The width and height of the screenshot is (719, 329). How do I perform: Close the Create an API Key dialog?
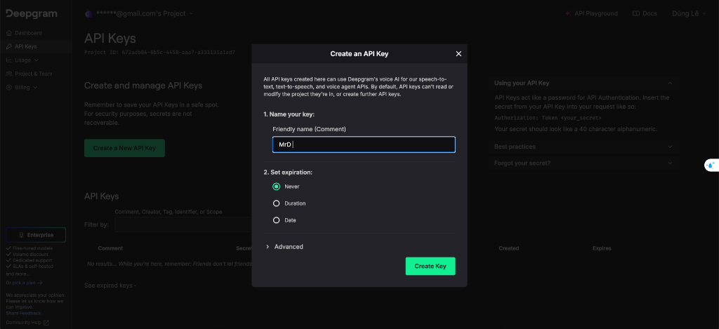(x=459, y=53)
